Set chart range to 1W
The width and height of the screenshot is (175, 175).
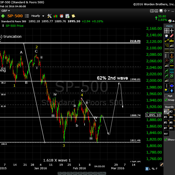(90, 173)
